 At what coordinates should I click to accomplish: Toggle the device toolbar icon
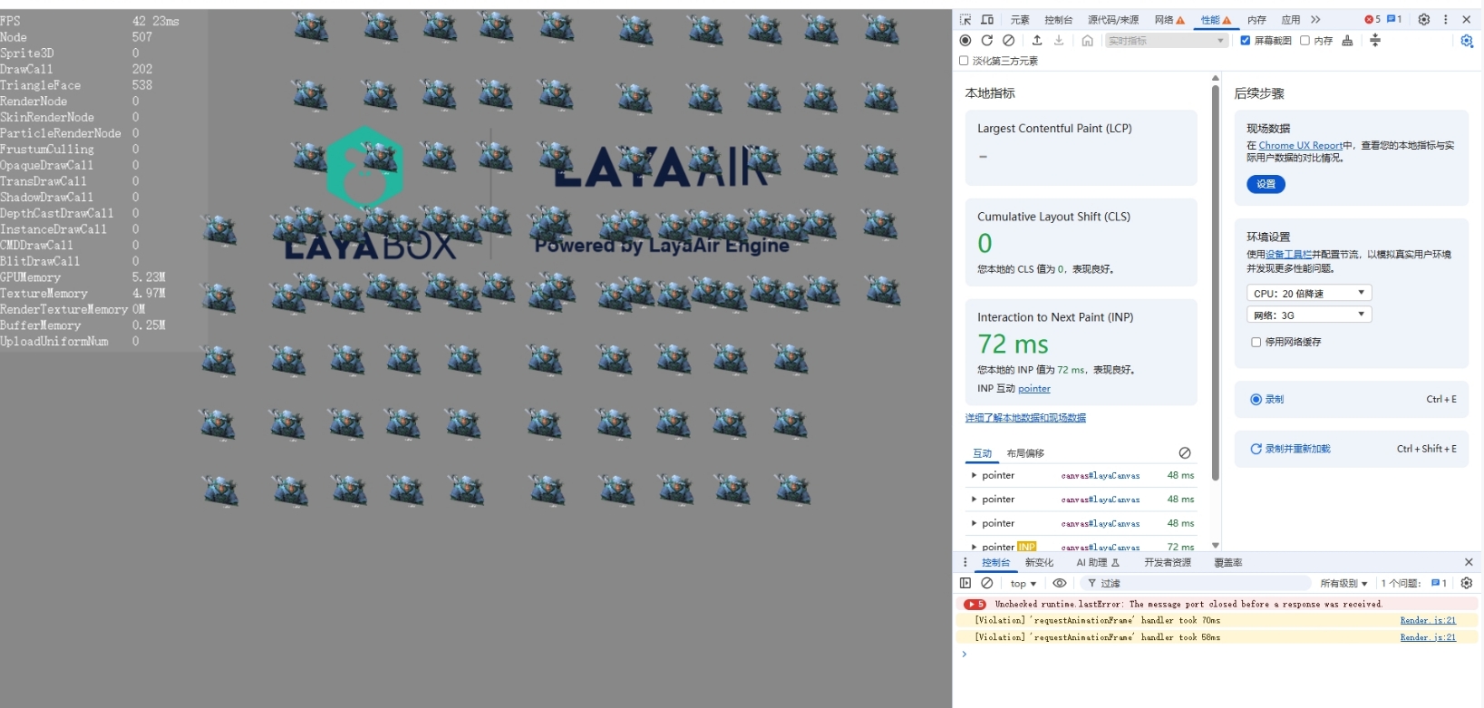point(987,19)
